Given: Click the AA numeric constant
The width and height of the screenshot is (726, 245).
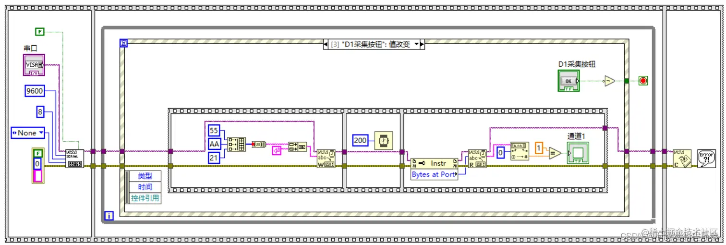Looking at the screenshot, I should (214, 144).
